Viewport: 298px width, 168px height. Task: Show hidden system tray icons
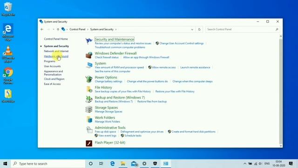245,164
